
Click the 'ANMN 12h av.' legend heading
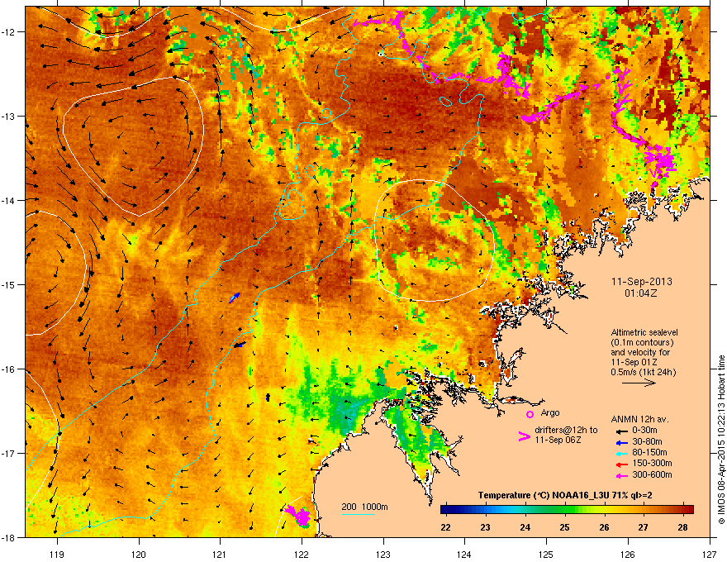(x=639, y=419)
